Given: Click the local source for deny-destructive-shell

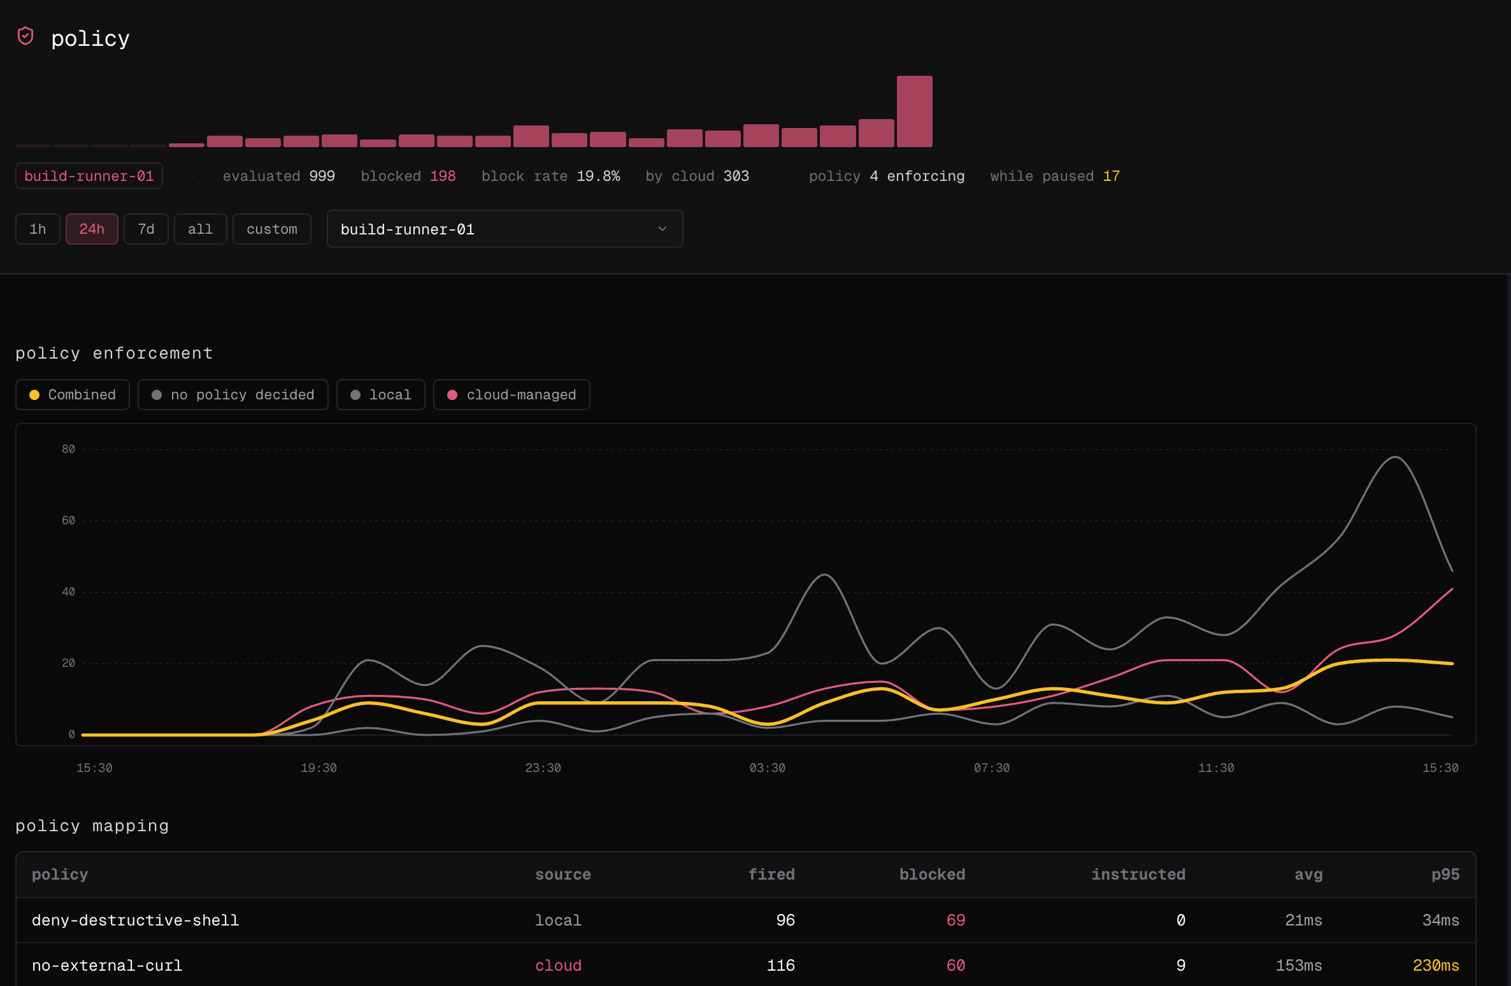Looking at the screenshot, I should 558,920.
